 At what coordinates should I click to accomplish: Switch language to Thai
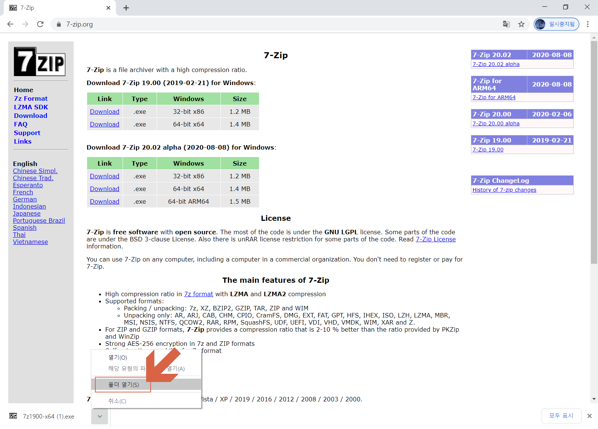19,235
